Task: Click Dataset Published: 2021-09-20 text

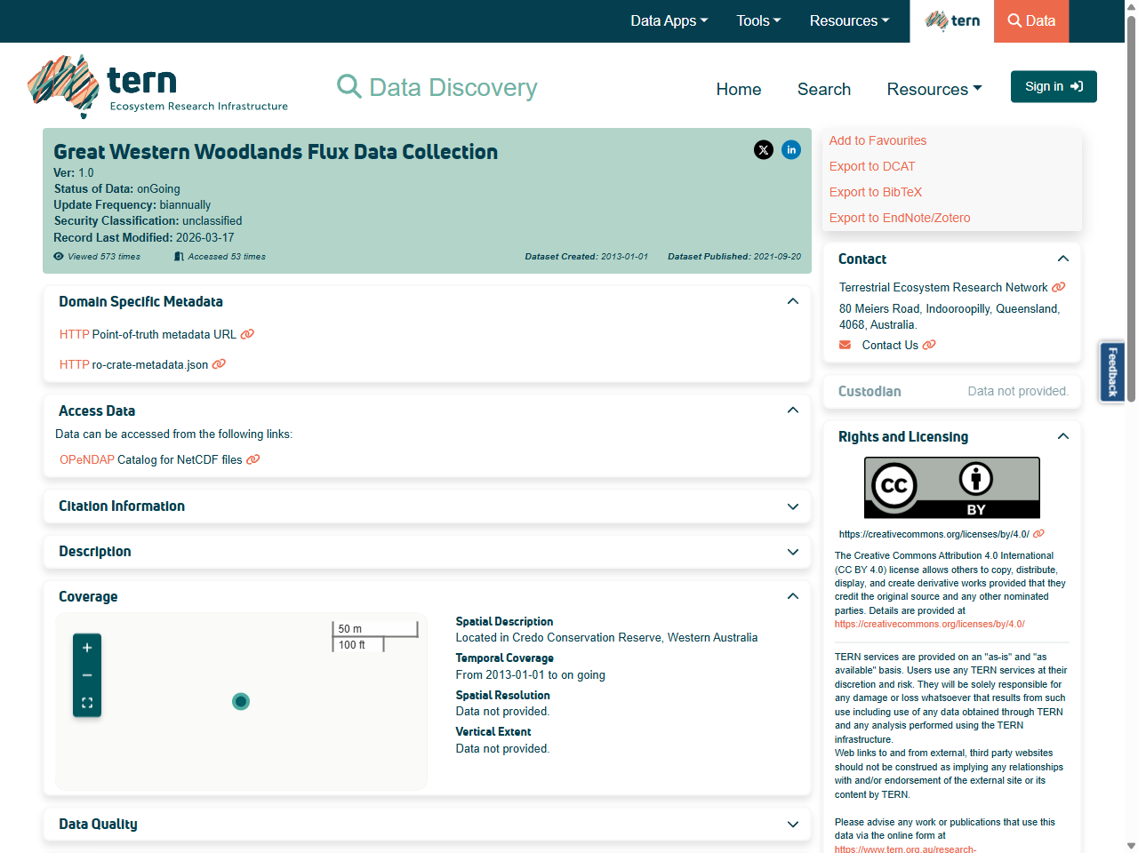Action: 734,256
